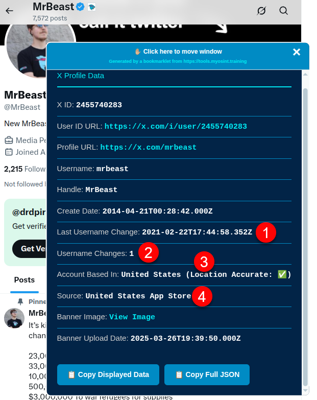Viewport: 317px width, 400px height.
Task: Click the green Location Accurate checkmark
Action: tap(282, 274)
